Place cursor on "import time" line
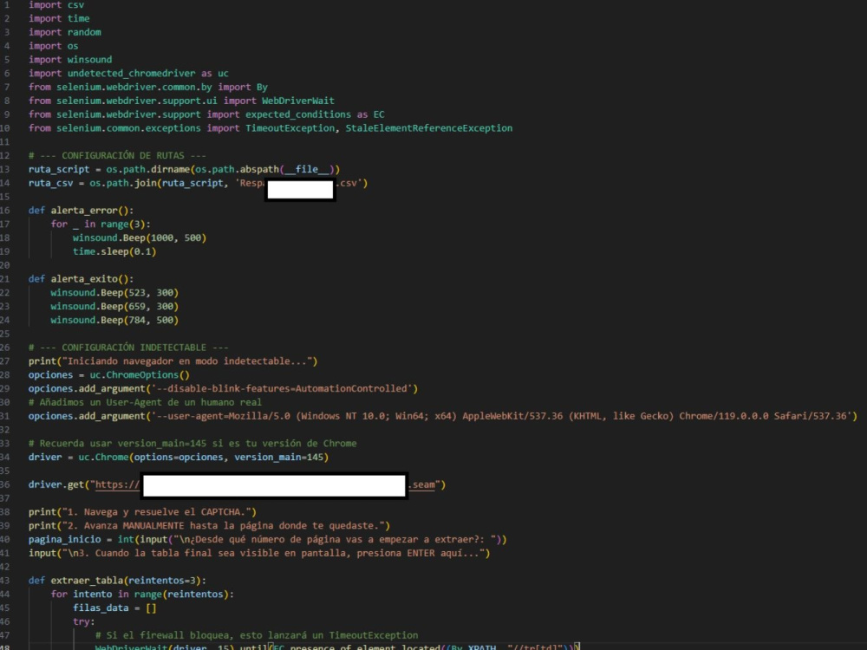This screenshot has height=650, width=867. 59,18
